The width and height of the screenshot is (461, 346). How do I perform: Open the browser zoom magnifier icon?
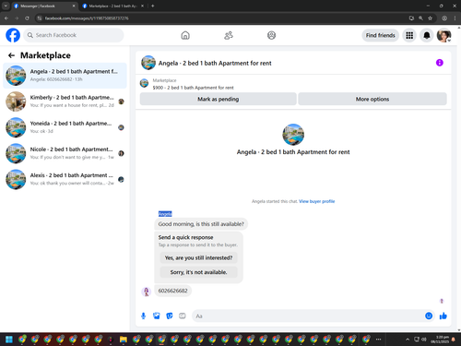pyautogui.click(x=420, y=18)
